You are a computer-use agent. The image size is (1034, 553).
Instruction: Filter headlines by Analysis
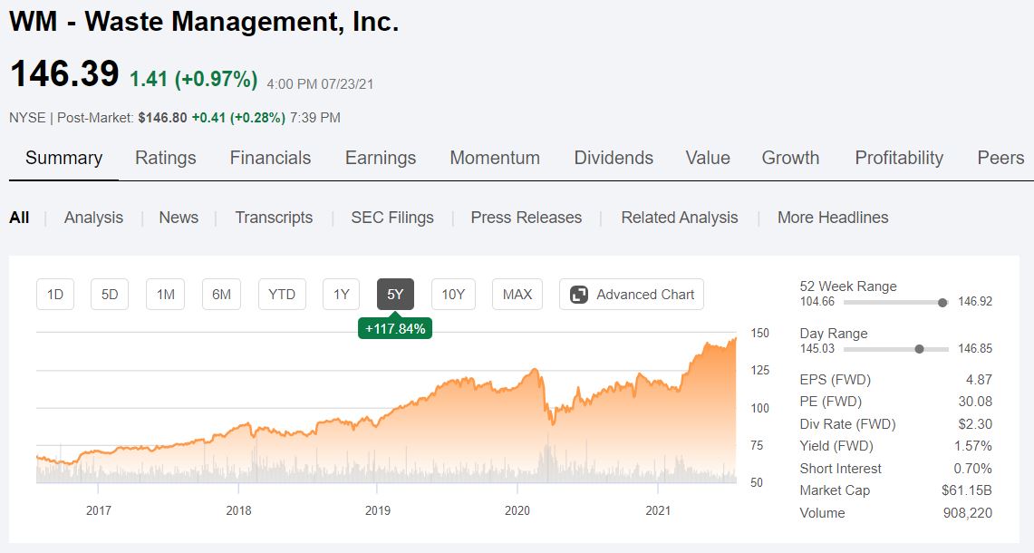coord(93,217)
